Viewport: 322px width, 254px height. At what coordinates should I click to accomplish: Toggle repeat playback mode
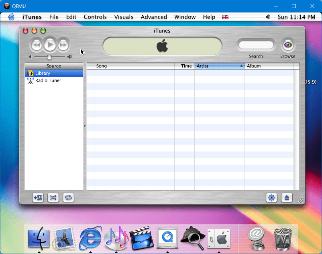(x=68, y=197)
